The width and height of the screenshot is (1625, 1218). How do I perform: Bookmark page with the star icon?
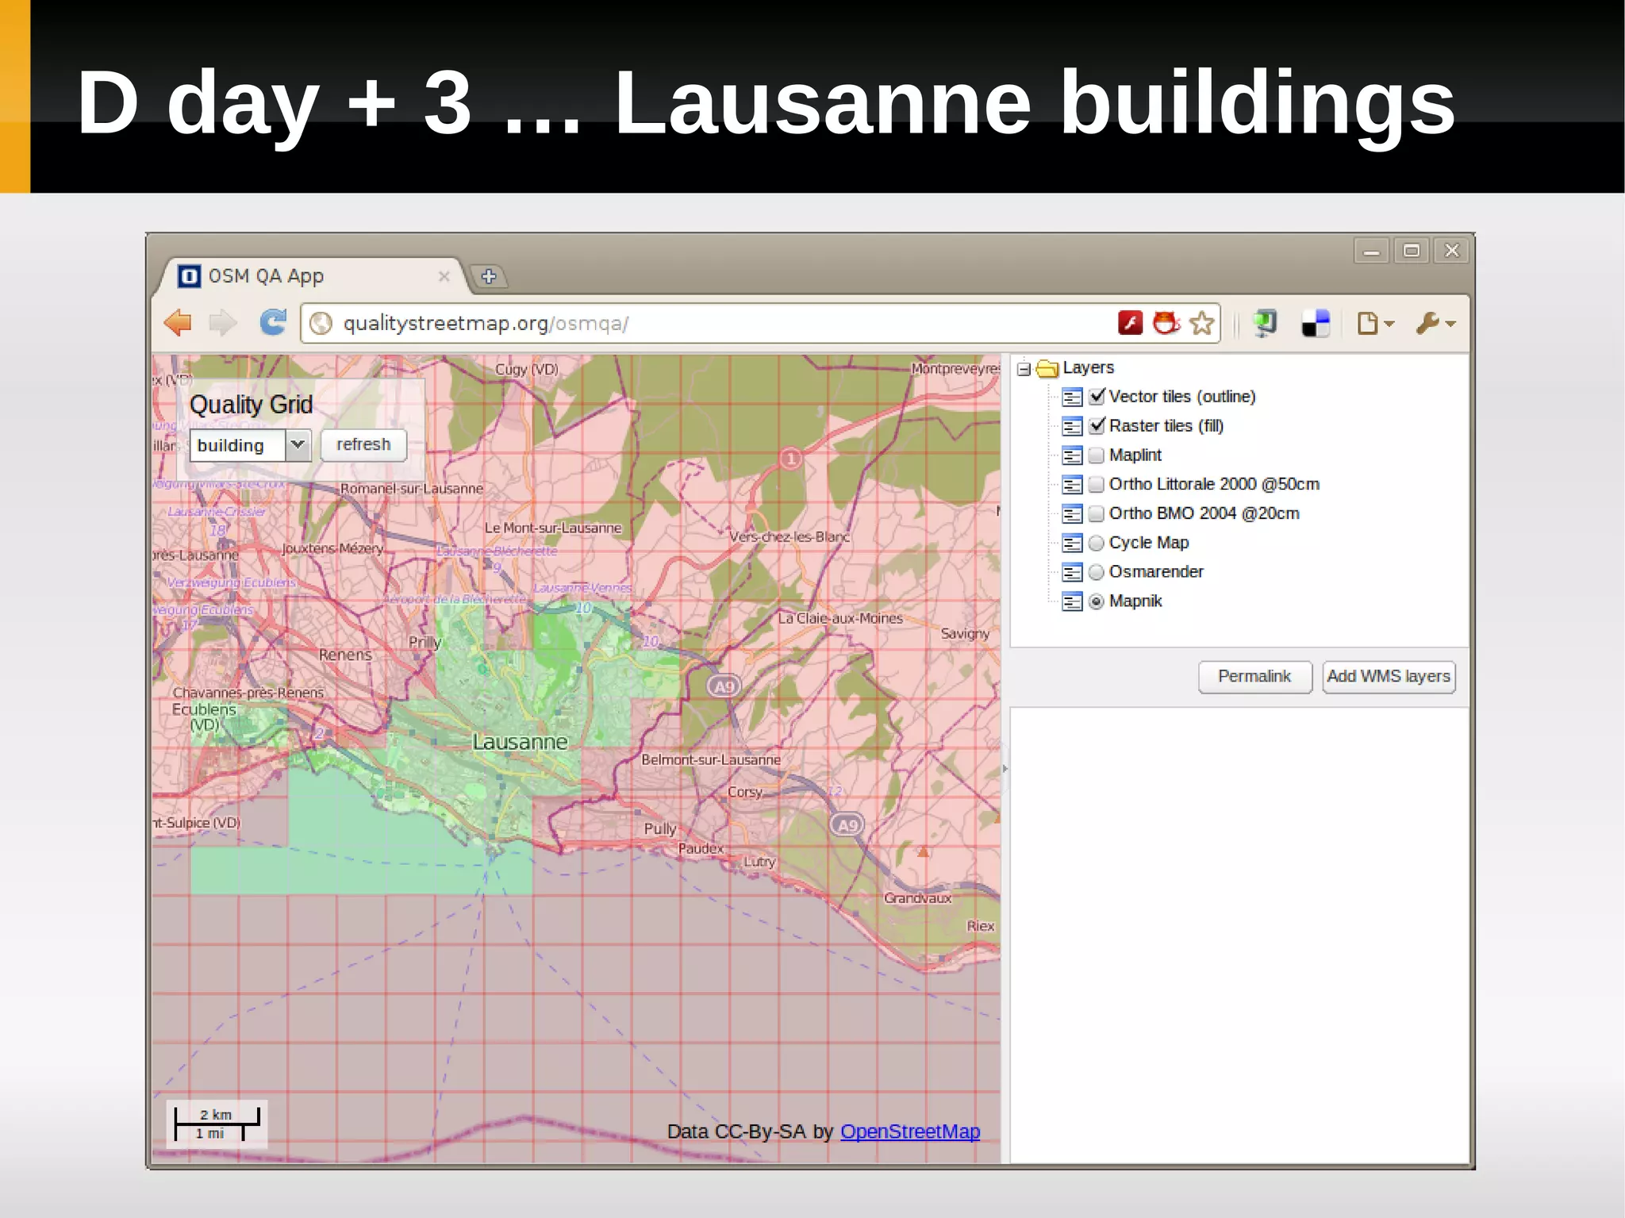click(1202, 323)
